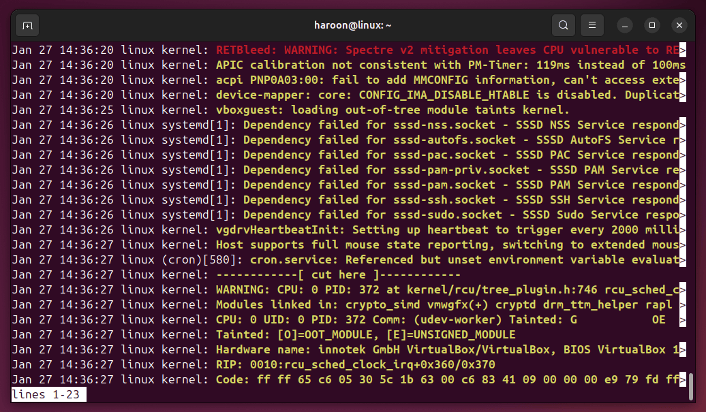Viewport: 706px width, 412px height.
Task: Close the terminal window
Action: 679,25
